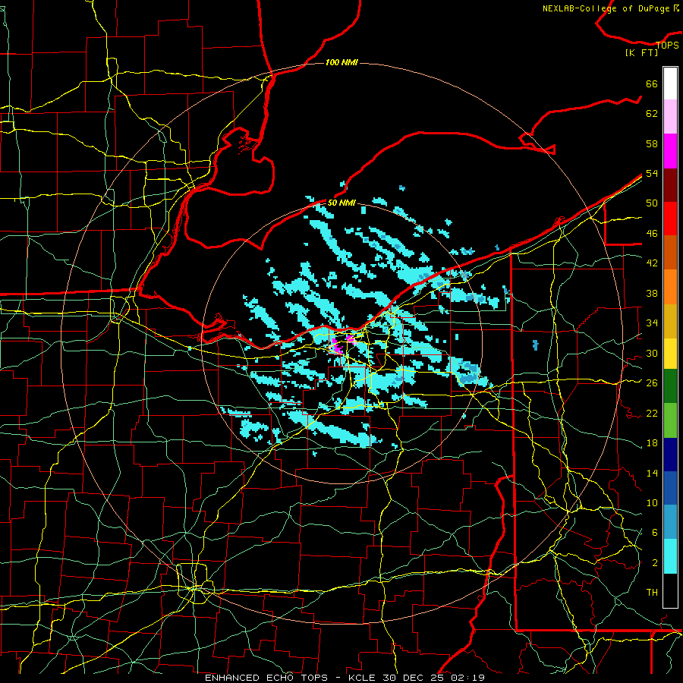Viewport: 683px width, 683px height.
Task: Click legend value 42
Action: 652,263
